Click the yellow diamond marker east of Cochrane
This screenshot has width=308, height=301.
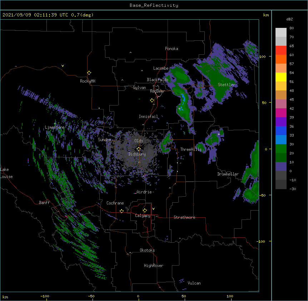121,211
